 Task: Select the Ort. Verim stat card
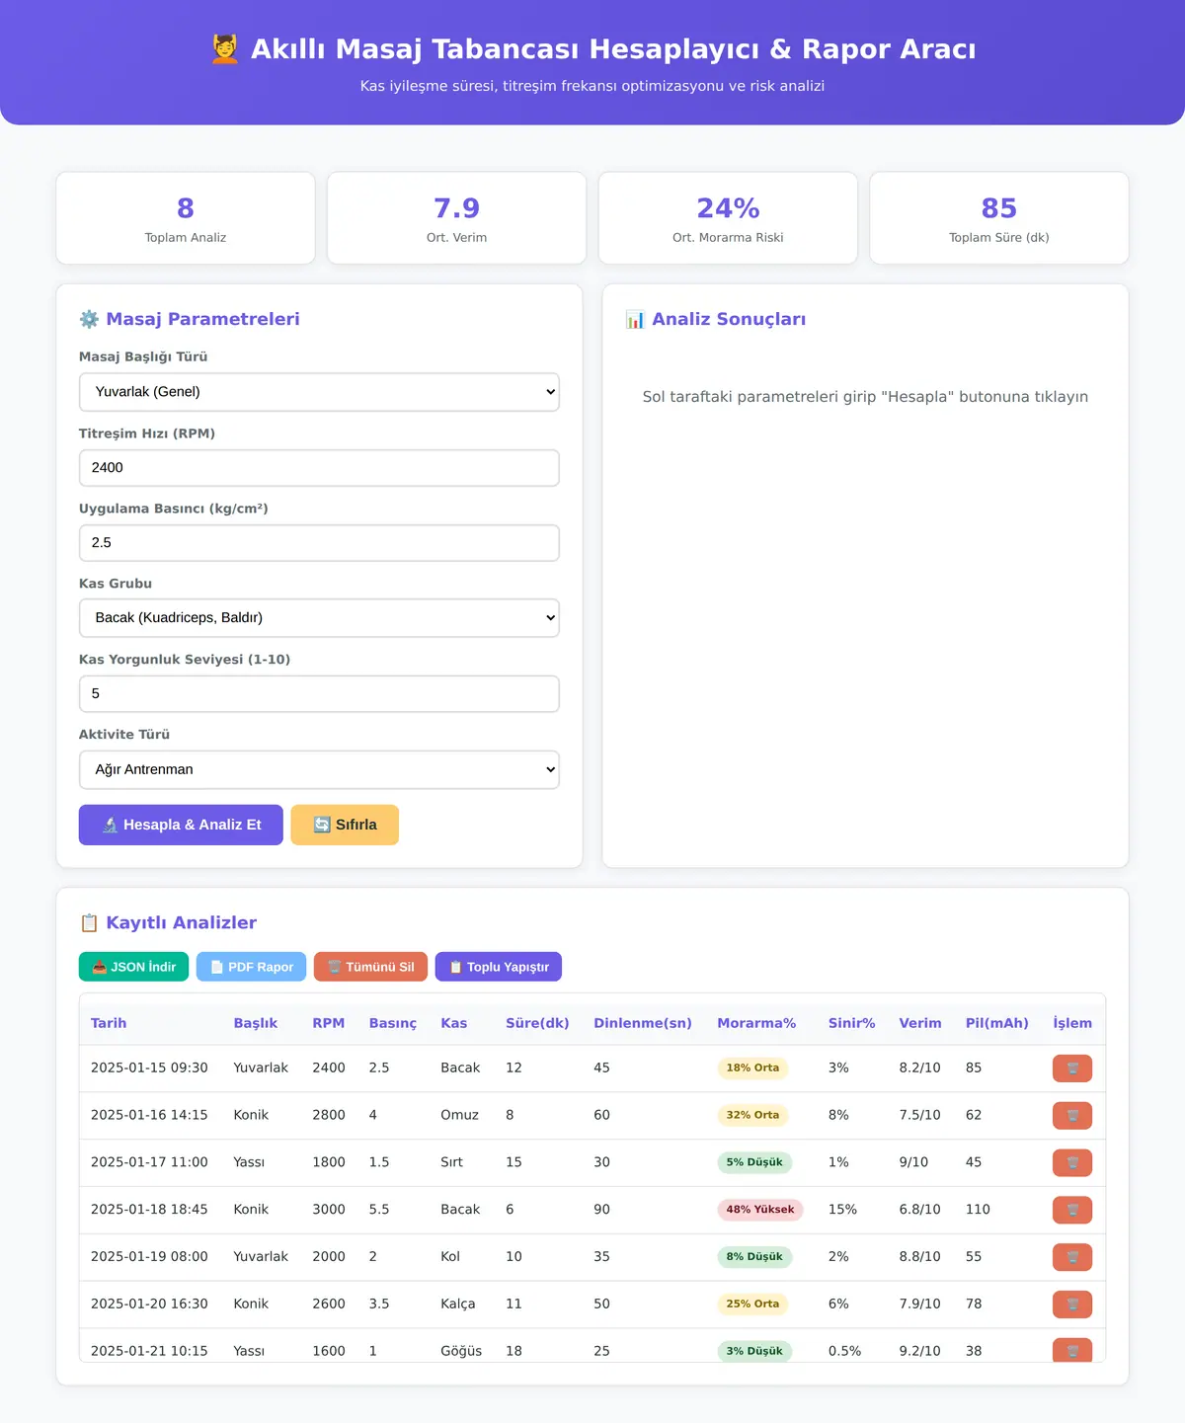(x=456, y=218)
